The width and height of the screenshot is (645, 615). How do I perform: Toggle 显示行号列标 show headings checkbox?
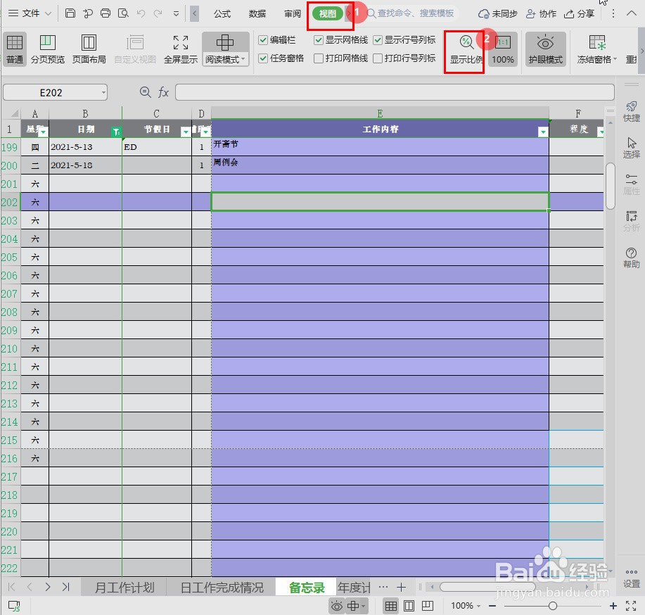click(378, 40)
